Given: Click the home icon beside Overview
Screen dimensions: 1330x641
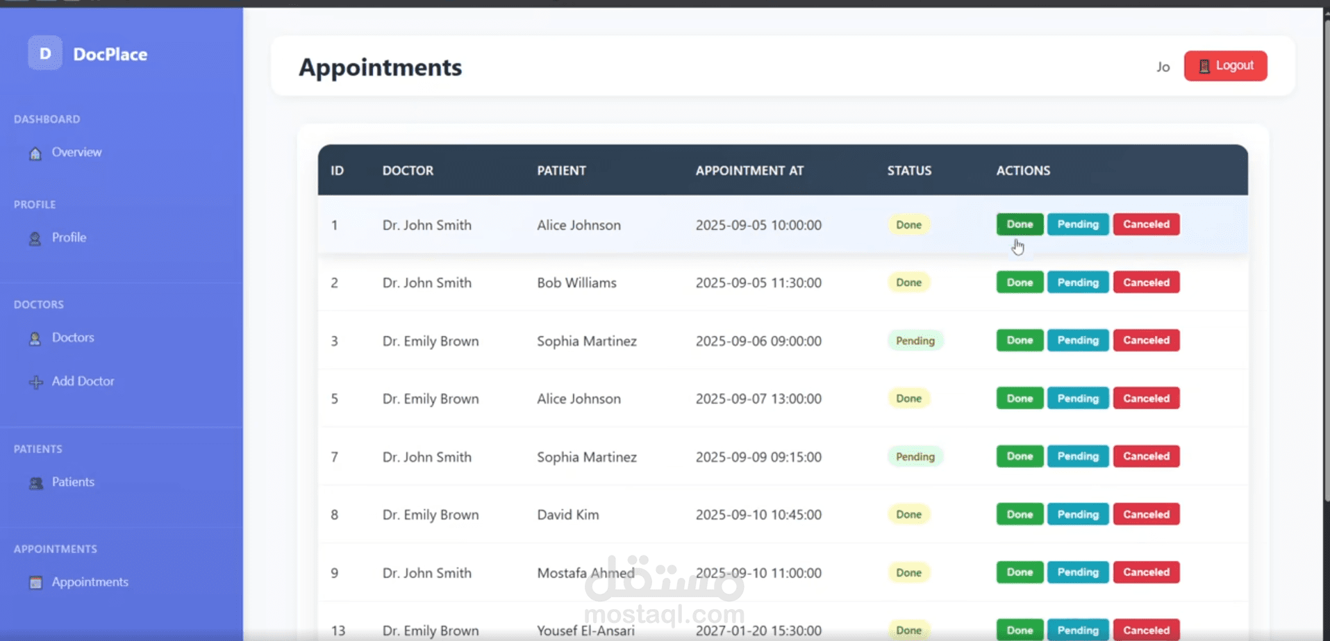Looking at the screenshot, I should click(x=35, y=153).
